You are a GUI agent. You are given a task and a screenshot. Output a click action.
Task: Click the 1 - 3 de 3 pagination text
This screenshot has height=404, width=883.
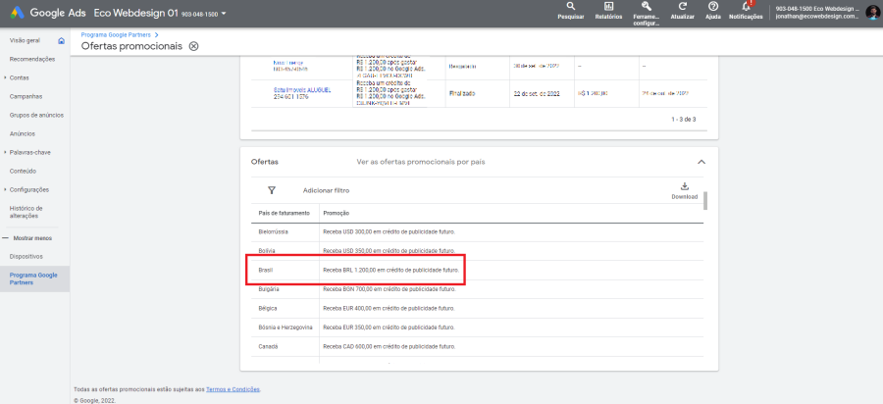pyautogui.click(x=683, y=120)
